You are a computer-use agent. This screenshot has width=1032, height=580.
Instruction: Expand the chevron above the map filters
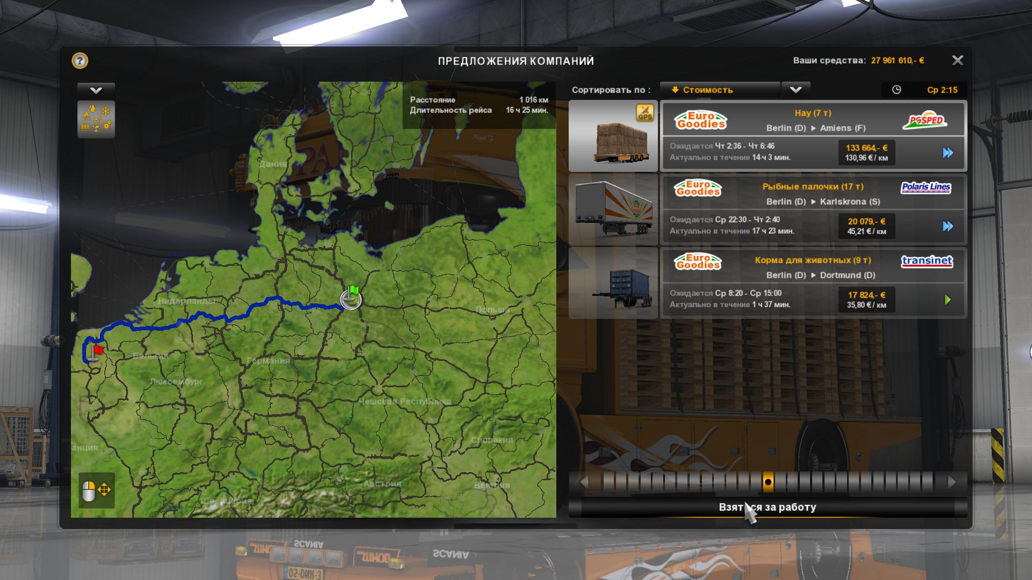pyautogui.click(x=96, y=90)
